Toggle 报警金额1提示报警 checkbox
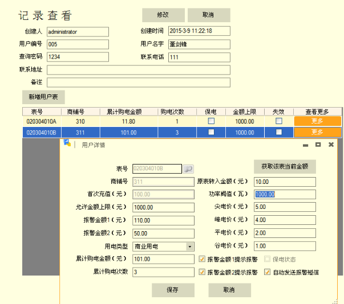 click(x=202, y=259)
